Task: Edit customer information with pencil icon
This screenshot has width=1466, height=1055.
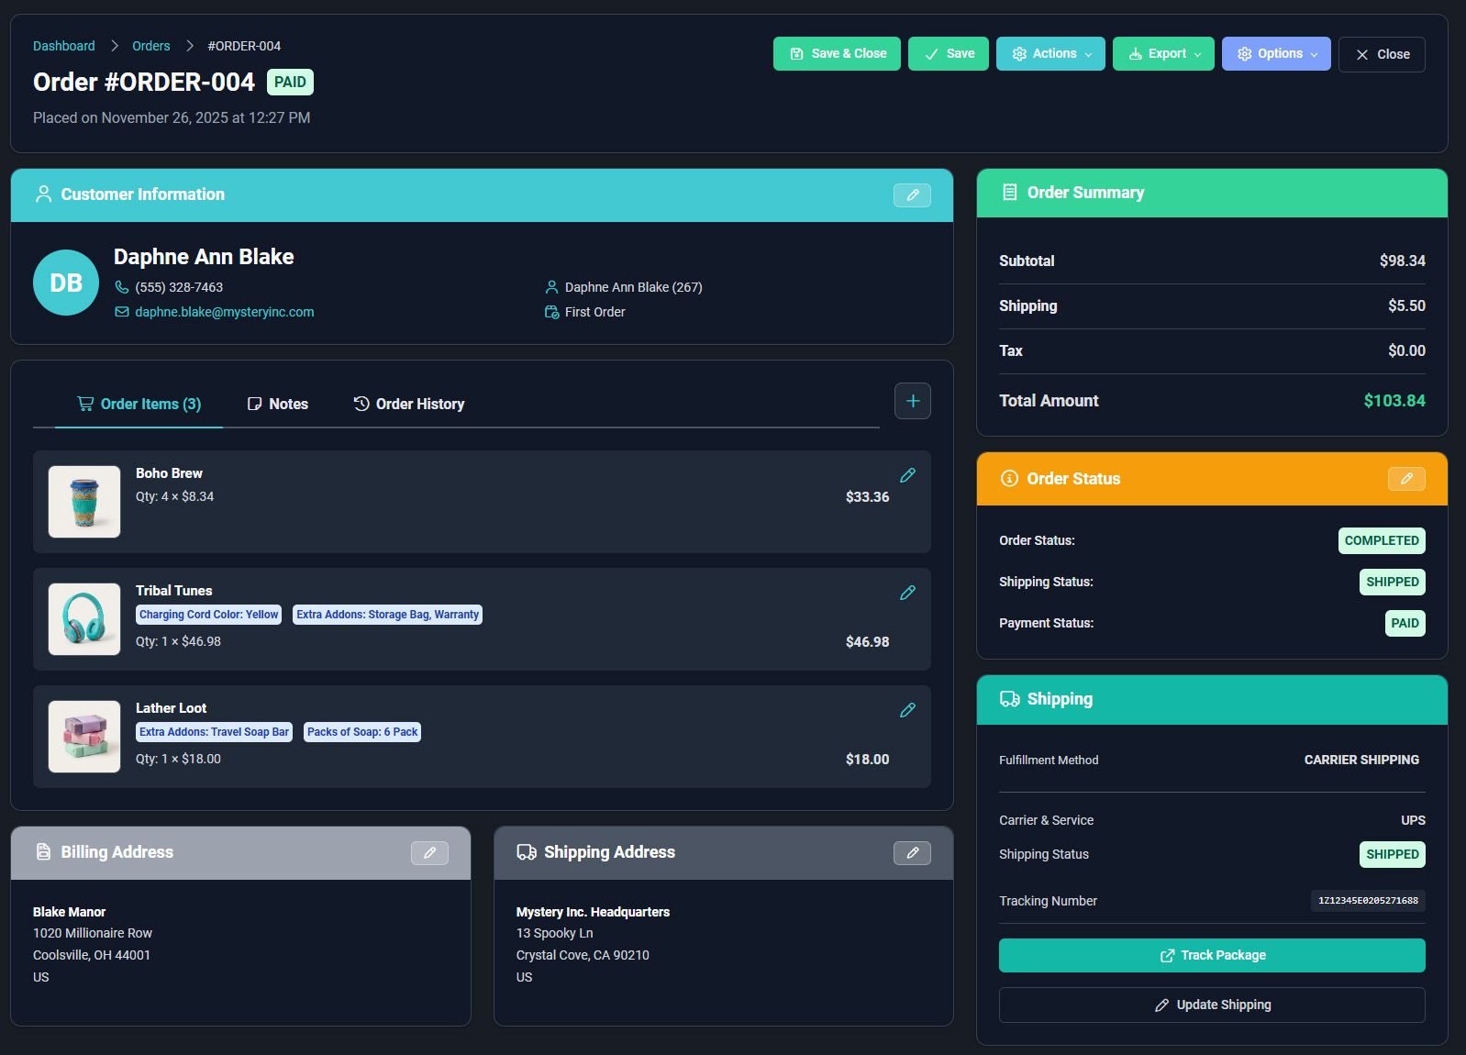Action: pyautogui.click(x=912, y=195)
